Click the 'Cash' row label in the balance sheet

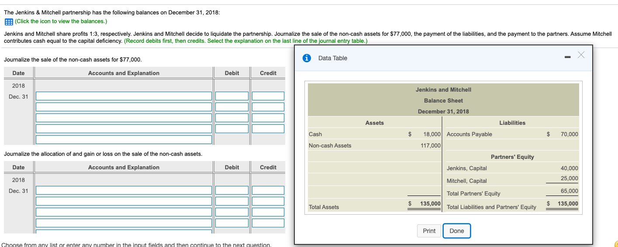[x=315, y=134]
